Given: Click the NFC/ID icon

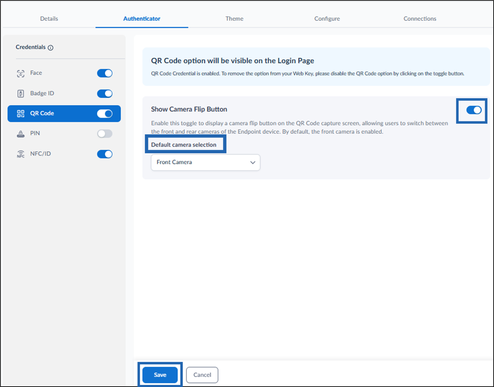Looking at the screenshot, I should pyautogui.click(x=21, y=154).
